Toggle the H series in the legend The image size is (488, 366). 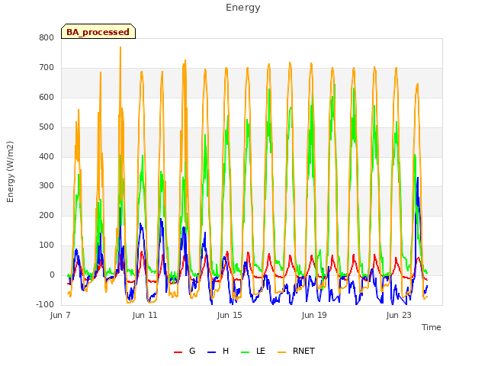(218, 351)
